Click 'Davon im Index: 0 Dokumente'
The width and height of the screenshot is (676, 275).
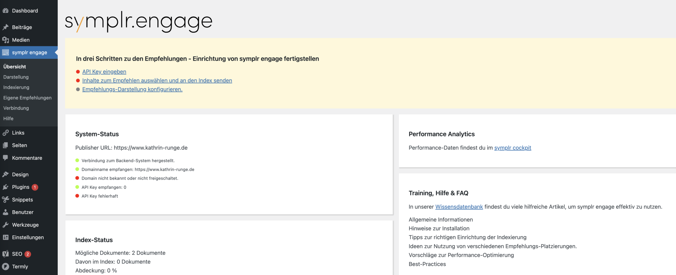point(113,262)
